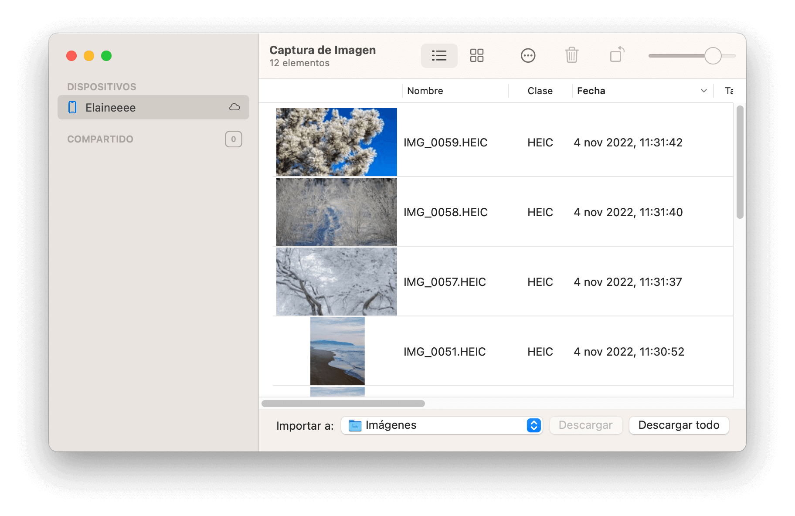The height and width of the screenshot is (516, 795).
Task: Click the Compartido count badge
Action: click(233, 139)
